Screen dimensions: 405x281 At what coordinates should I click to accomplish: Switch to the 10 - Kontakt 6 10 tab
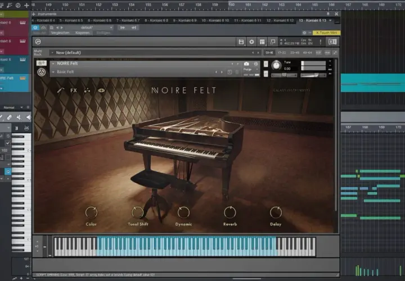(215, 20)
